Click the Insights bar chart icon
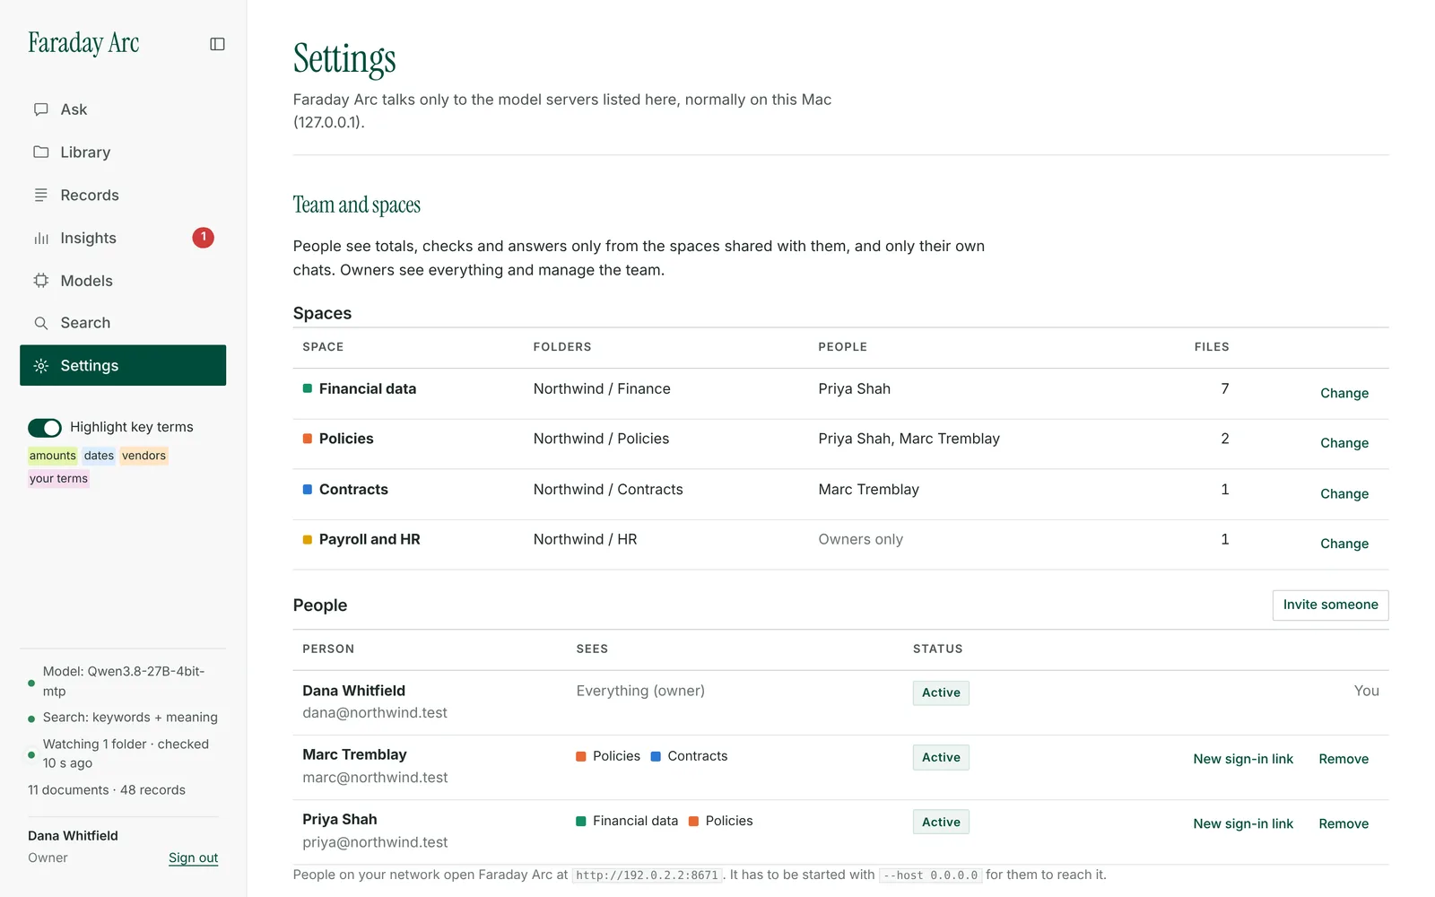Viewport: 1435px width, 897px height. pyautogui.click(x=41, y=238)
